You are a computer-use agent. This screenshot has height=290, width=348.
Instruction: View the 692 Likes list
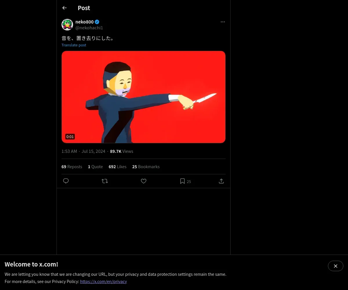click(117, 167)
